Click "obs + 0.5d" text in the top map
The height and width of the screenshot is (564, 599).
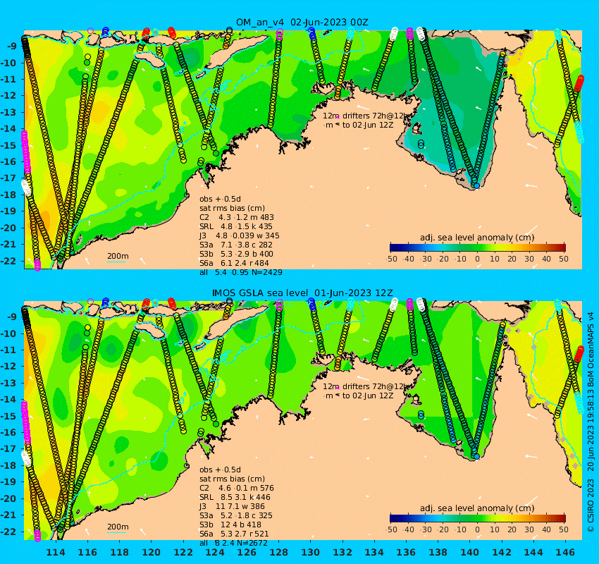pos(220,199)
